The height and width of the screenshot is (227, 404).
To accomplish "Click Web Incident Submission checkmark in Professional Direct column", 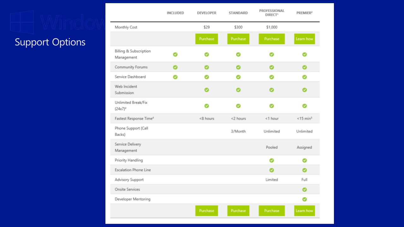I will tap(271, 90).
